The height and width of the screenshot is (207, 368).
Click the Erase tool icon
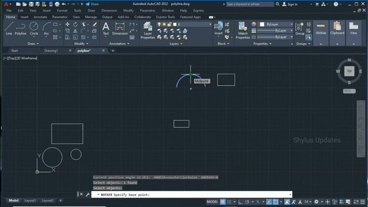[x=94, y=24]
